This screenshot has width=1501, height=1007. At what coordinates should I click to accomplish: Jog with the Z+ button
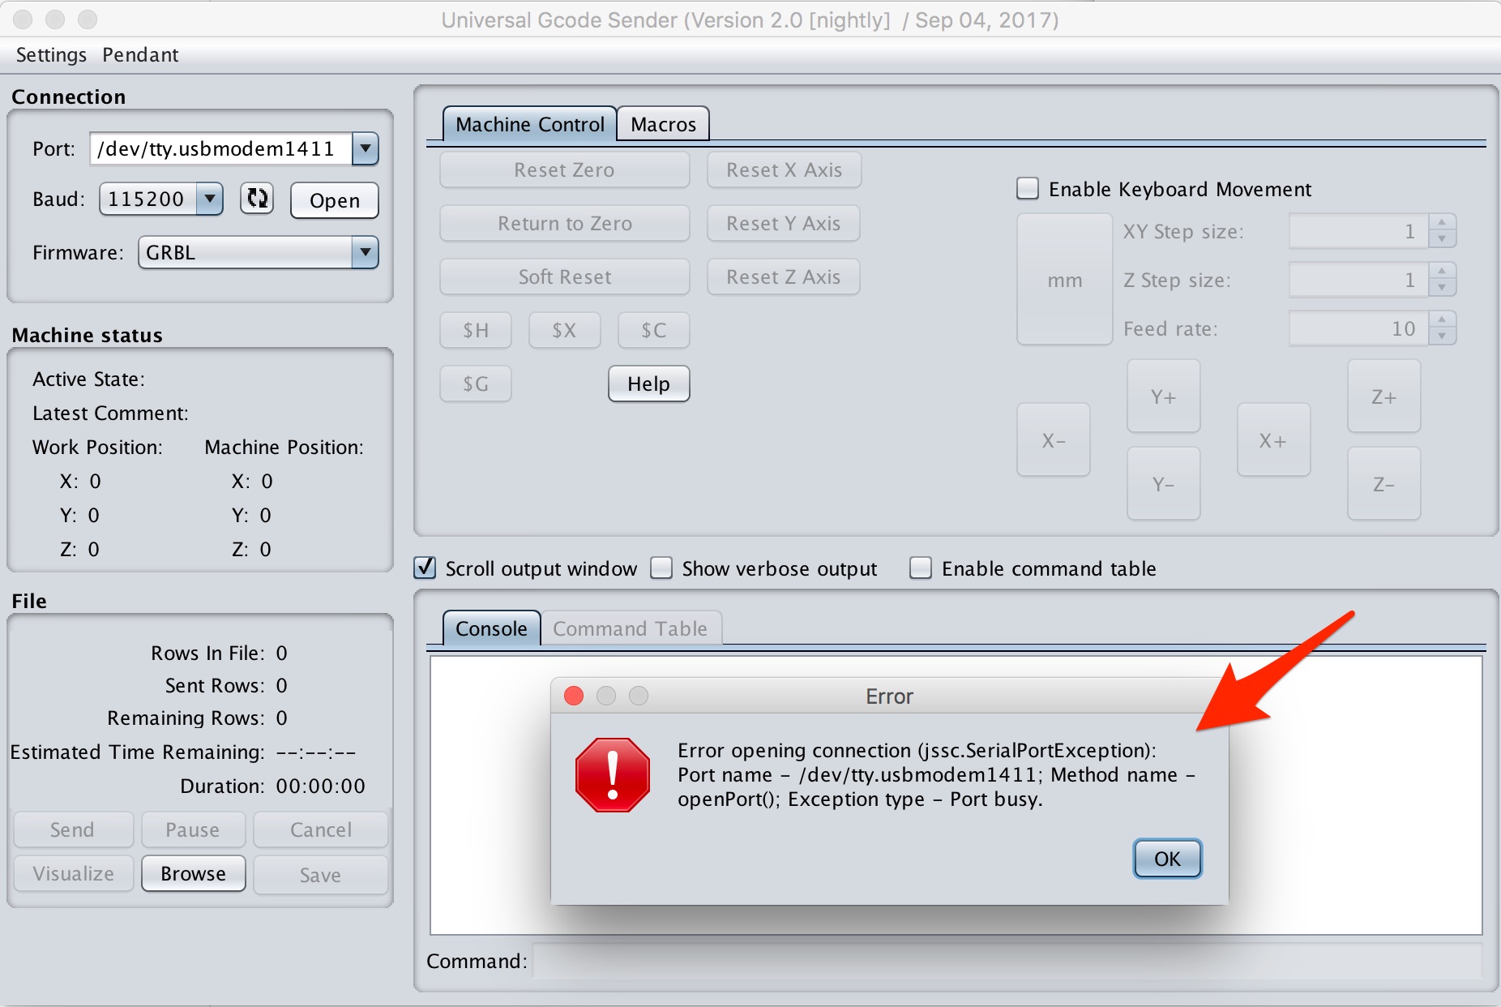[x=1383, y=396]
